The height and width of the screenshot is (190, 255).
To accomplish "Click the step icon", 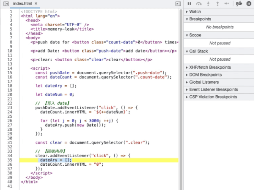I will tap(226, 4).
